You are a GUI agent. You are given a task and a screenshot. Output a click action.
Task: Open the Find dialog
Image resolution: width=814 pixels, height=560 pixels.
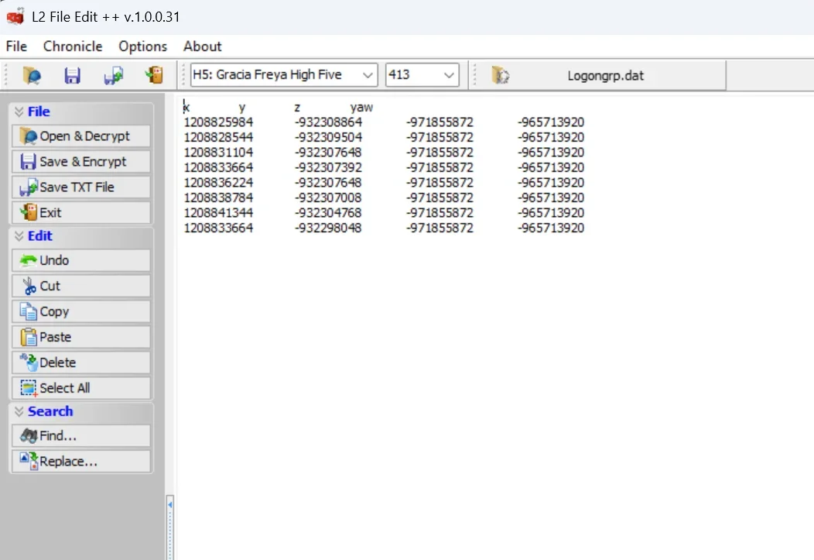pyautogui.click(x=81, y=436)
